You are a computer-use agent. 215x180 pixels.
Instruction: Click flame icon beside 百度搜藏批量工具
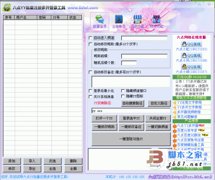pyautogui.click(x=175, y=145)
